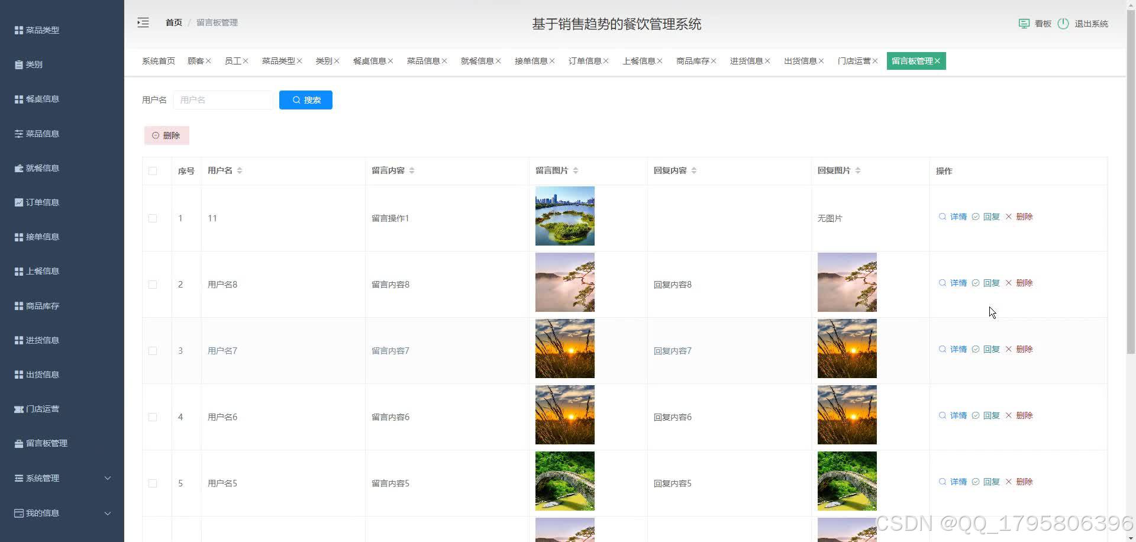Click 删除 for row 用户名6

click(1019, 415)
